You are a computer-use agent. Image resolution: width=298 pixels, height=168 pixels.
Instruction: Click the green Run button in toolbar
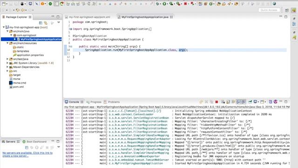point(164,4)
